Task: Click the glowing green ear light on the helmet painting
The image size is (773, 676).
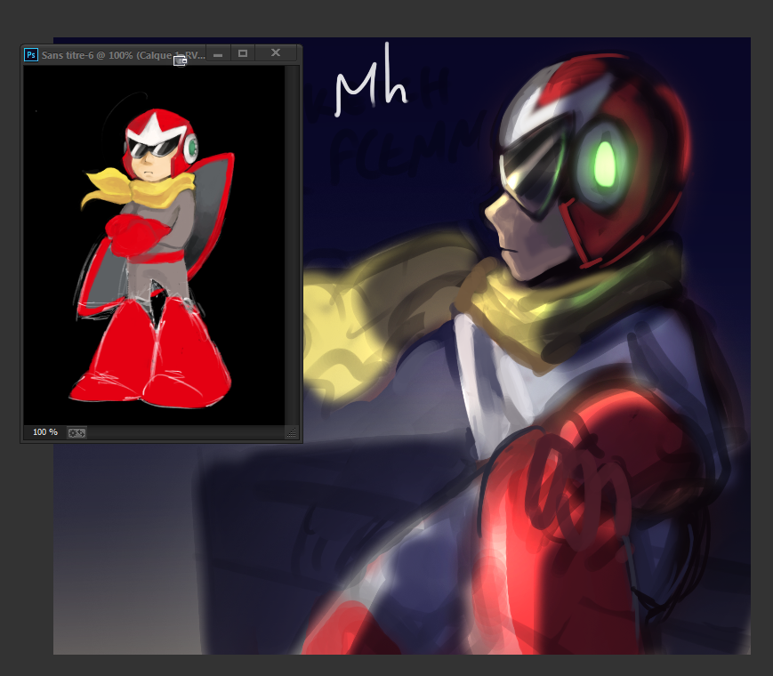Action: [x=605, y=163]
